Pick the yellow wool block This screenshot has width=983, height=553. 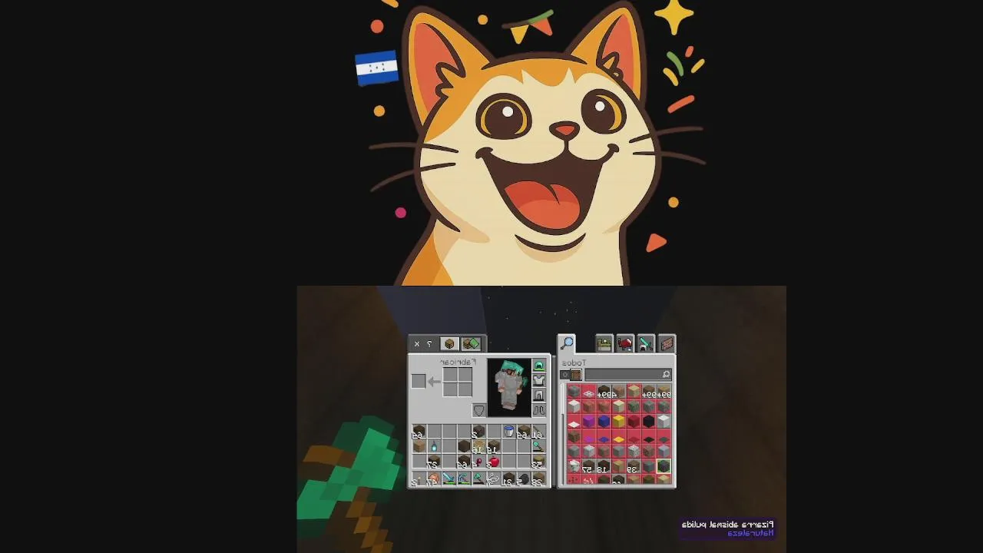coord(619,421)
